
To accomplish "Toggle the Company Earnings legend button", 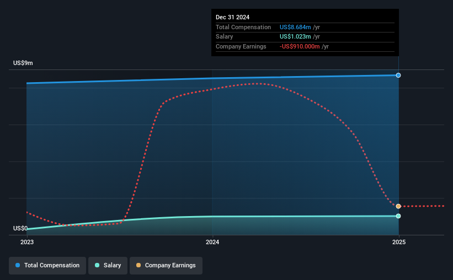I will coord(166,266).
